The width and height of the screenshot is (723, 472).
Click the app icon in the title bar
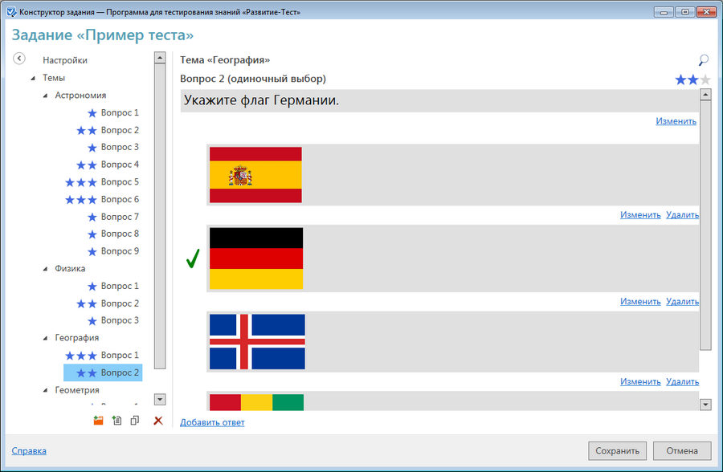[x=11, y=12]
